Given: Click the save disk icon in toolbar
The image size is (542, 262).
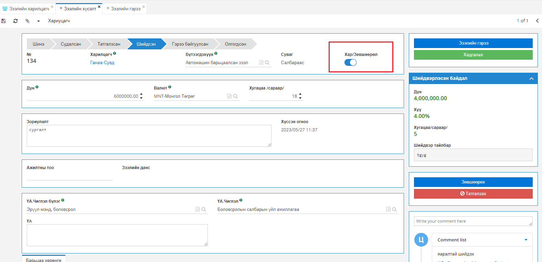Looking at the screenshot, I should click(x=3, y=21).
